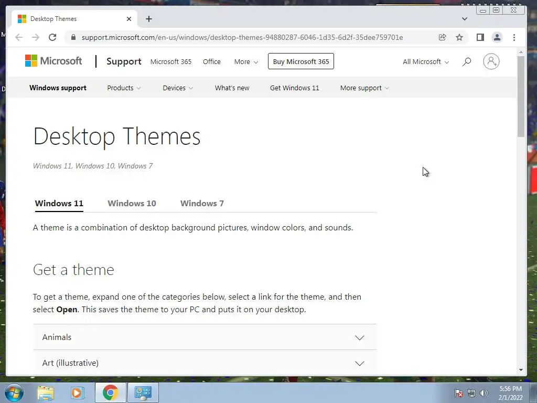Click the 'Windows 11, Windows 10, Windows 7' subtitle

tap(92, 166)
